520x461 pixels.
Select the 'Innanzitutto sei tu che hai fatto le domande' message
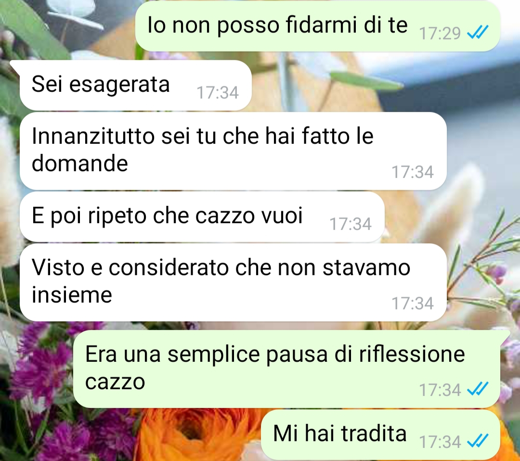coord(233,151)
